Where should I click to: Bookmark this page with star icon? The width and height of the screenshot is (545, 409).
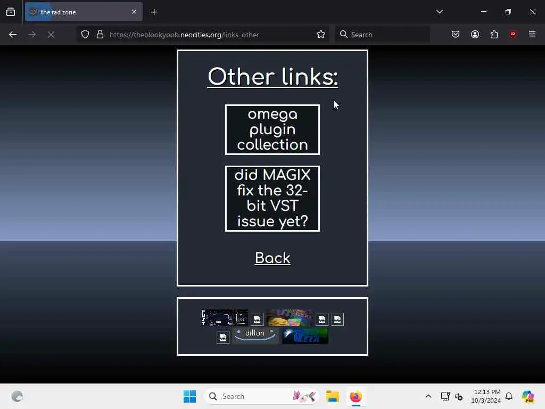(x=321, y=35)
